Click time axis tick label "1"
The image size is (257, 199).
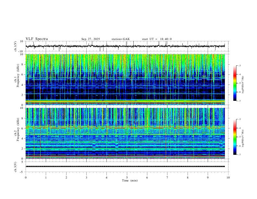coord(46,178)
